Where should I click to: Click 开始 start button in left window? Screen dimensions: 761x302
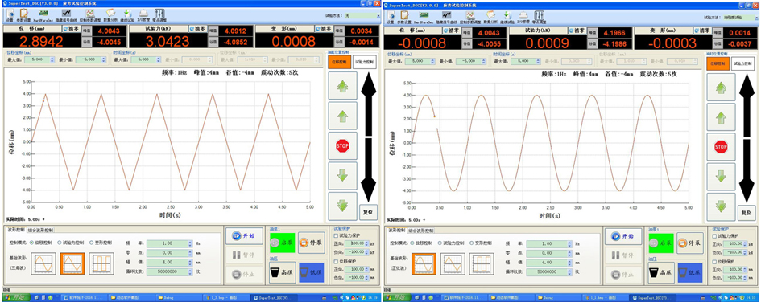pyautogui.click(x=244, y=235)
